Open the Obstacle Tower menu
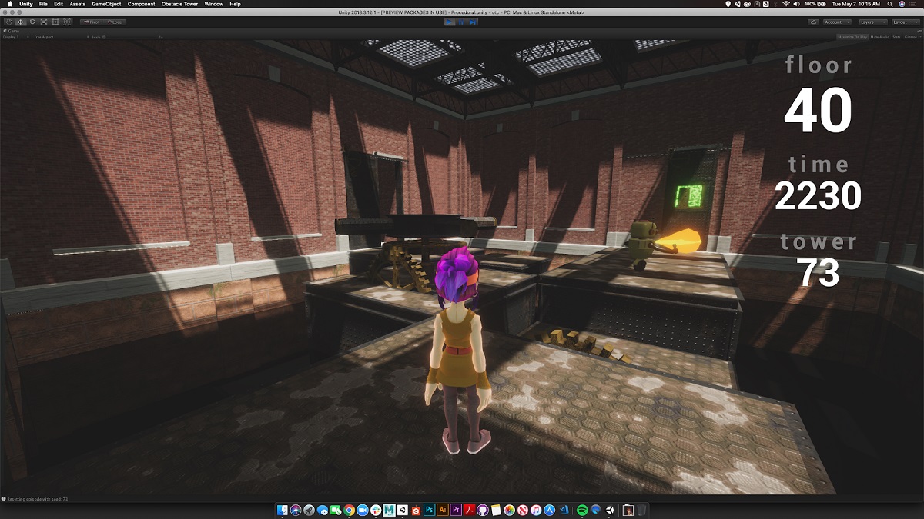This screenshot has width=924, height=519. click(x=180, y=4)
